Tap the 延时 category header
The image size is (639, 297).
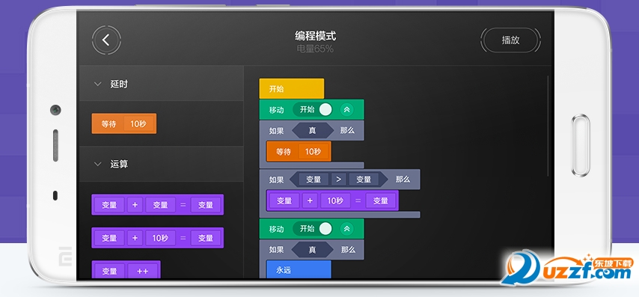(x=162, y=84)
